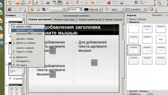Click the Copy icon in toolbar
This screenshot has width=168, height=95.
point(73,2)
